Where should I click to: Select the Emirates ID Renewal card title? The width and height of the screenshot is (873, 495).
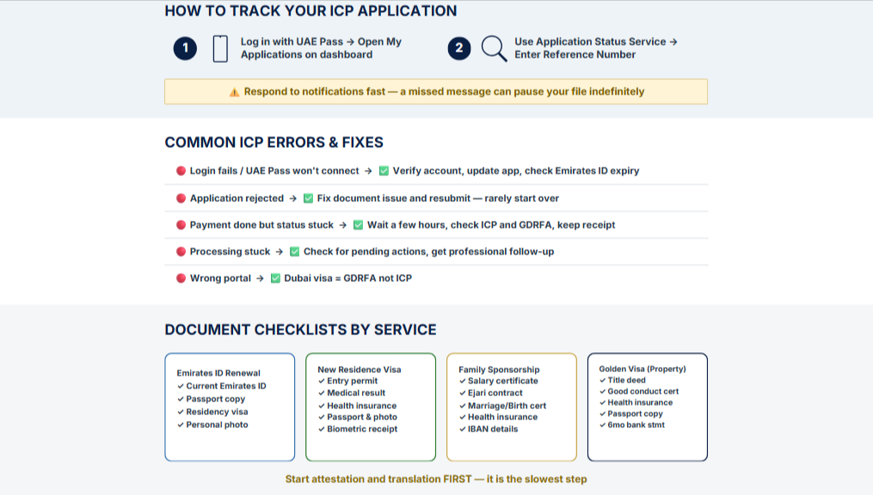click(x=218, y=373)
